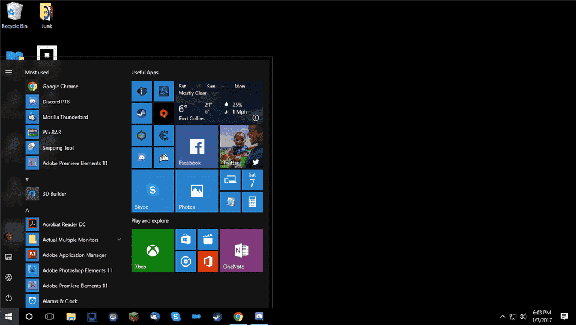Open the Calculator tile
Screen dimensions: 576x325
252,202
